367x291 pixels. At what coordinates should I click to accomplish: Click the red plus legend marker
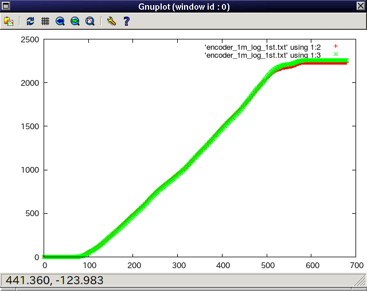coord(335,46)
